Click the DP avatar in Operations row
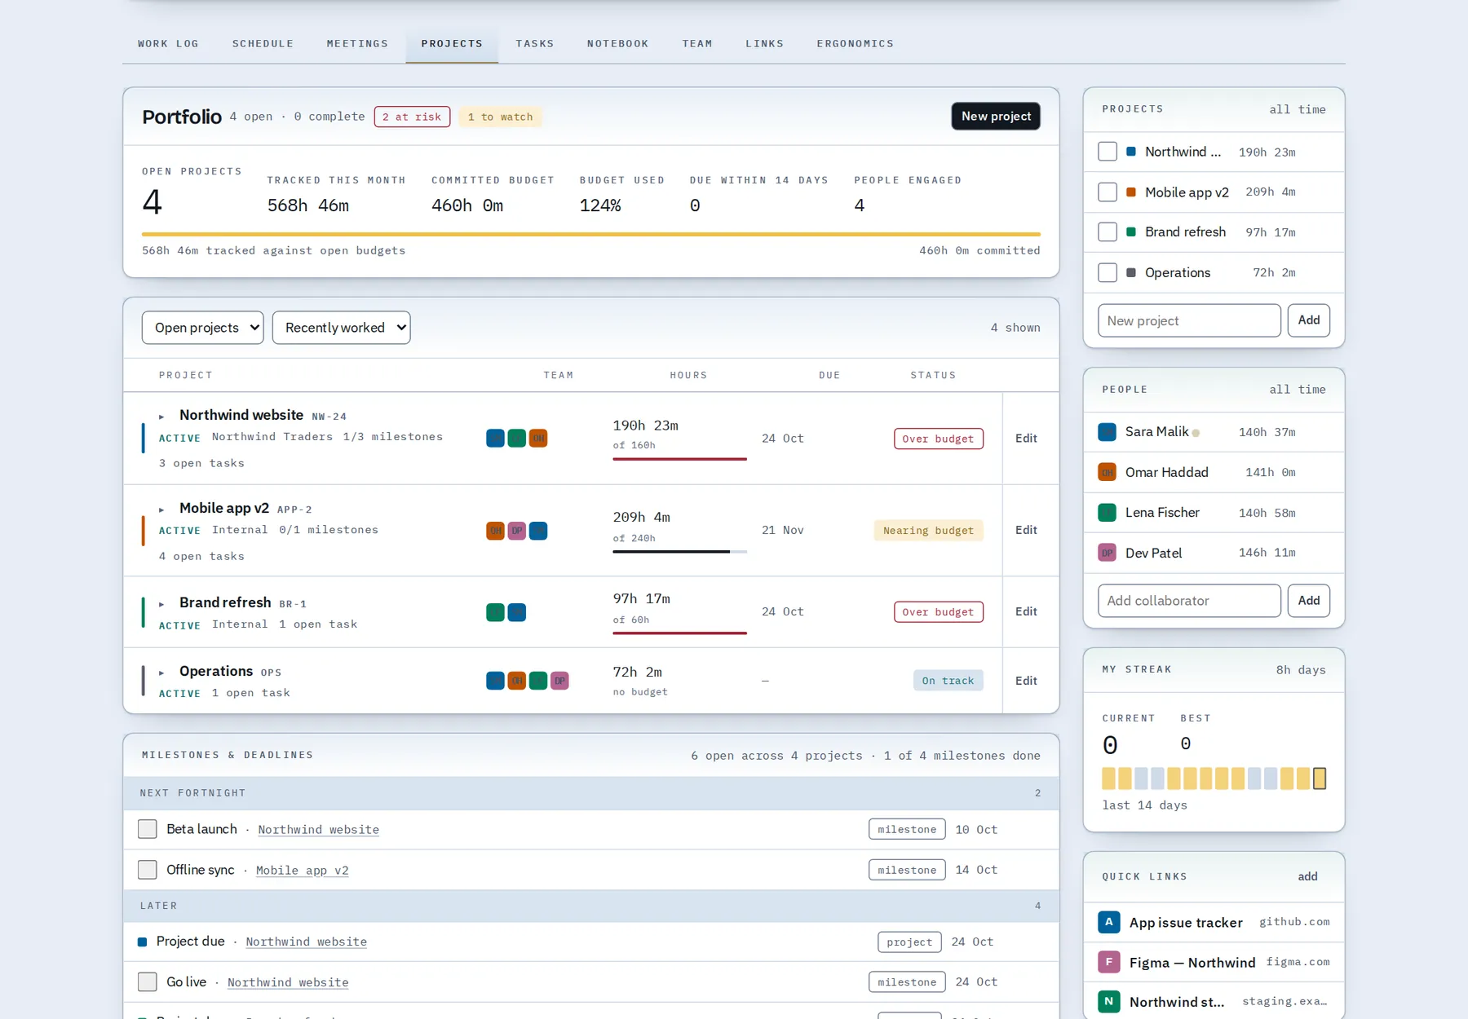1468x1019 pixels. pos(559,681)
